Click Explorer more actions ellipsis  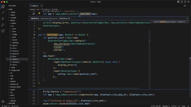[x=25, y=6]
